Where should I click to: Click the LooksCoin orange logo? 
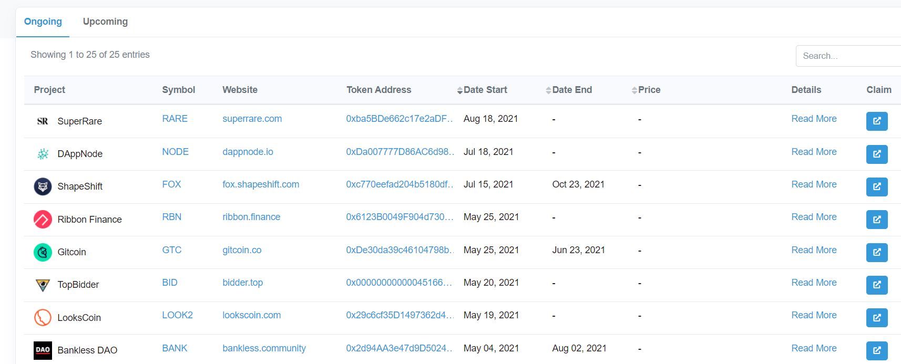click(x=43, y=317)
